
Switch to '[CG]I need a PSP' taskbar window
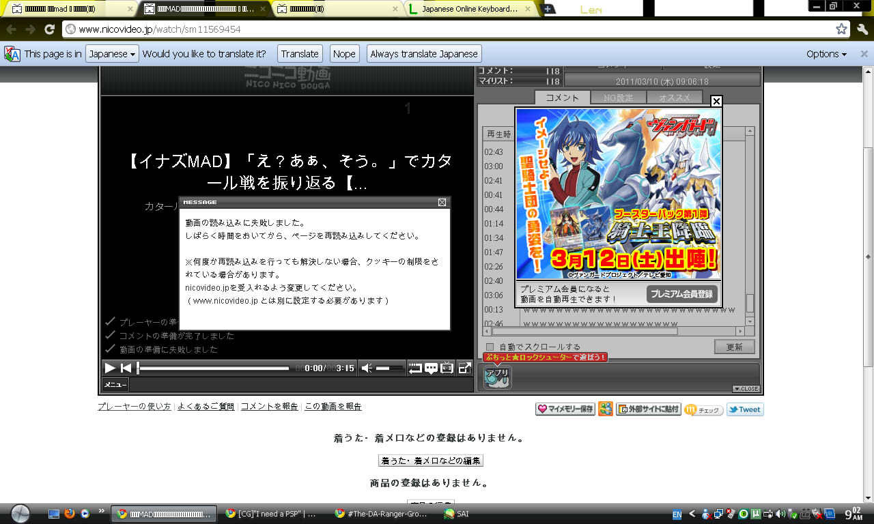272,514
